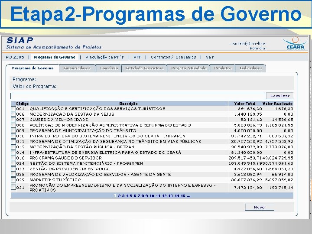Click the value 1.440.159,35 cell

pos(248,114)
